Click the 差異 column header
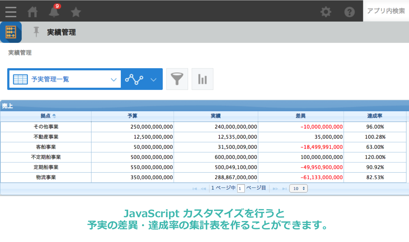Image resolution: width=409 pixels, height=242 pixels. click(x=301, y=116)
